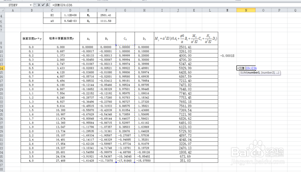Select highlighted column N header
This screenshot has height=172, width=301.
pyautogui.click(x=246, y=10)
